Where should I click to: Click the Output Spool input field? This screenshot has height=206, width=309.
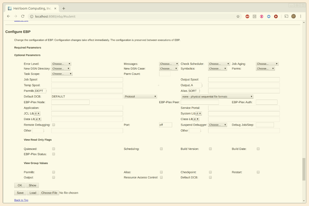pyautogui.click(x=244, y=80)
